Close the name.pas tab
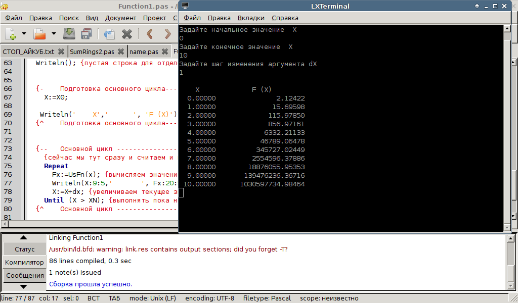518x303 pixels. 165,52
